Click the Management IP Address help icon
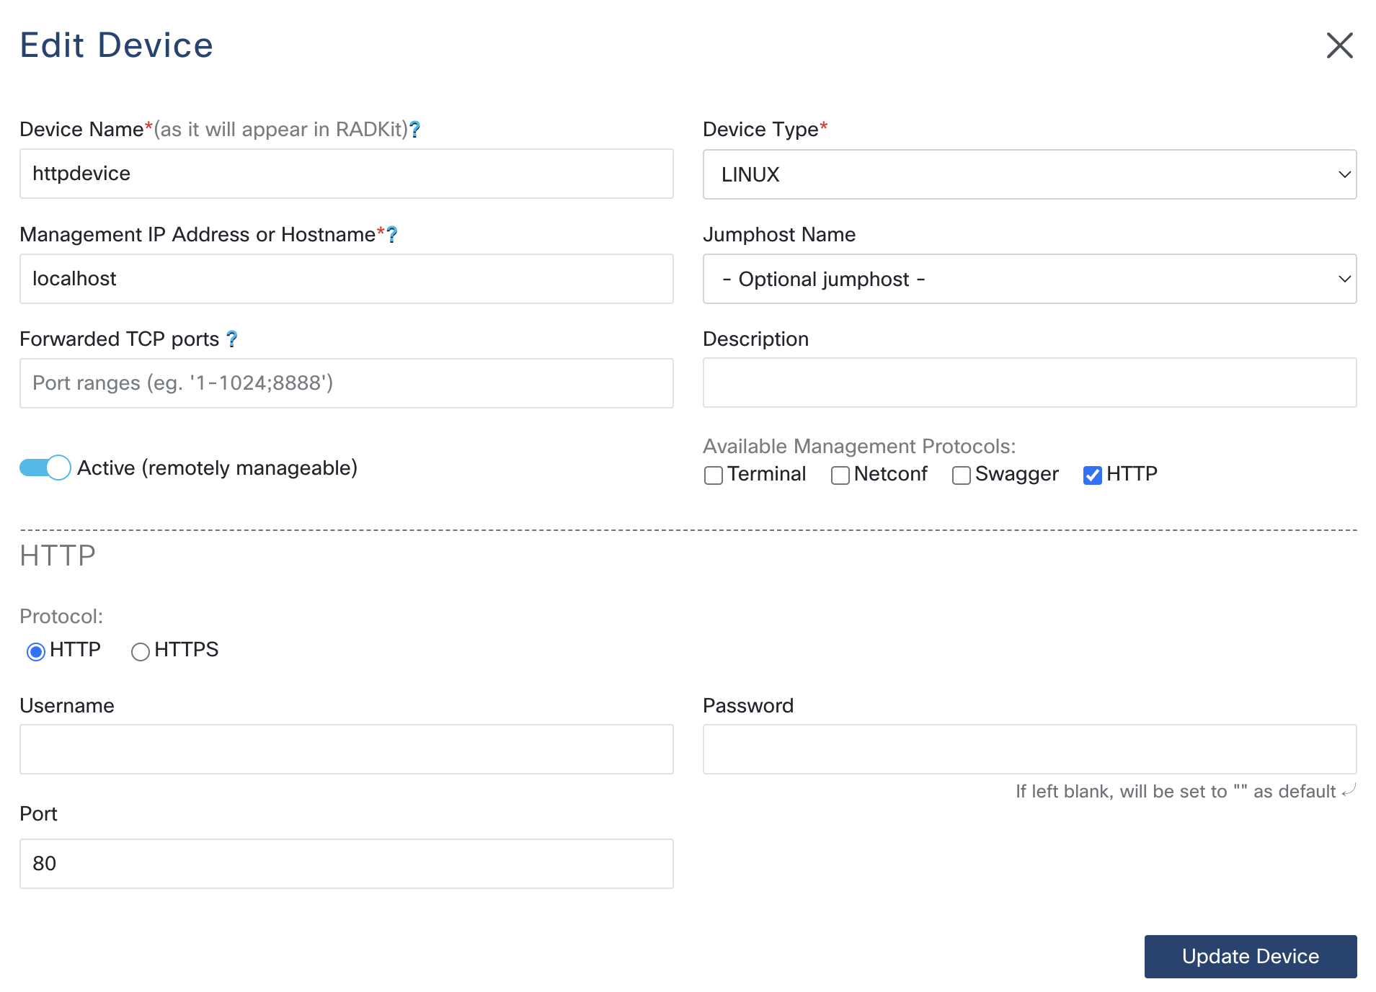1376x992 pixels. tap(392, 235)
